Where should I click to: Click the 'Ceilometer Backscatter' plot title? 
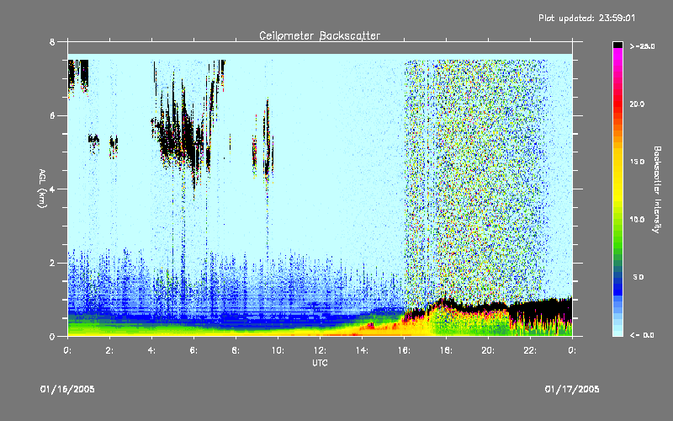tap(320, 35)
